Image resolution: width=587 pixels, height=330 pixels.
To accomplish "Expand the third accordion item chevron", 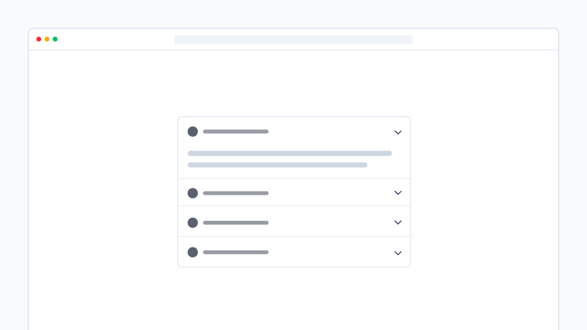I will [397, 222].
